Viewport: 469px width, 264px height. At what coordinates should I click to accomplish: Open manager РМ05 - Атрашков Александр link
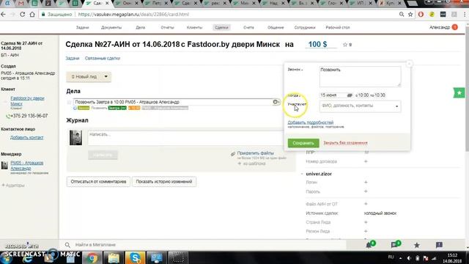[27, 166]
